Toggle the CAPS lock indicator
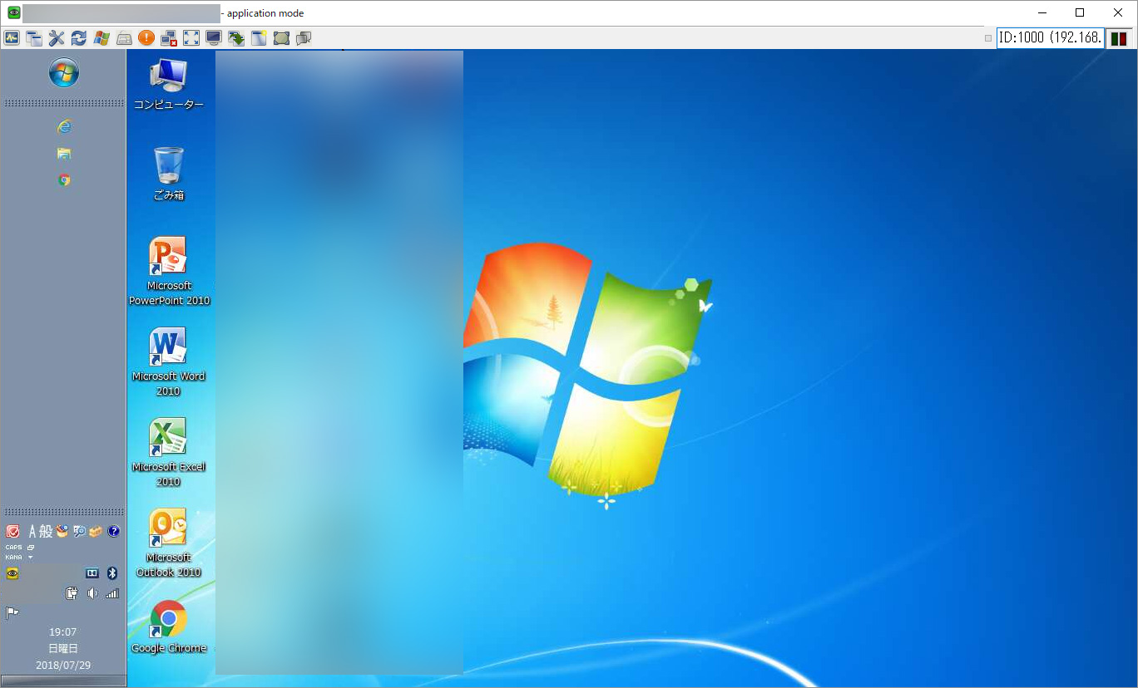The image size is (1138, 688). [13, 548]
